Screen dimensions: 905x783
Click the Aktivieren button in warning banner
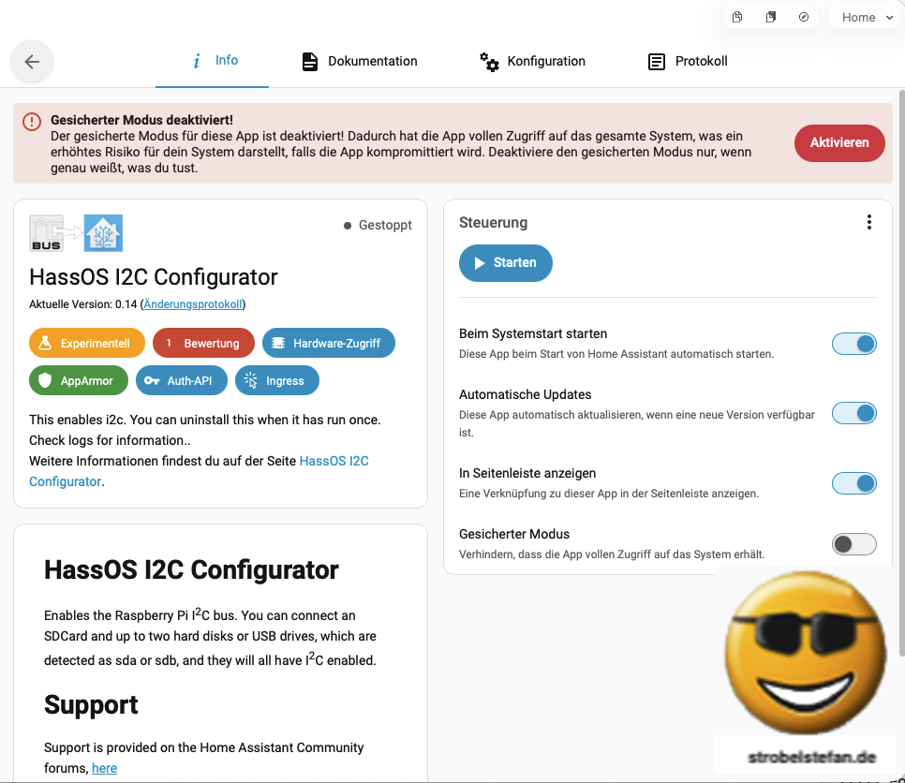pyautogui.click(x=839, y=143)
